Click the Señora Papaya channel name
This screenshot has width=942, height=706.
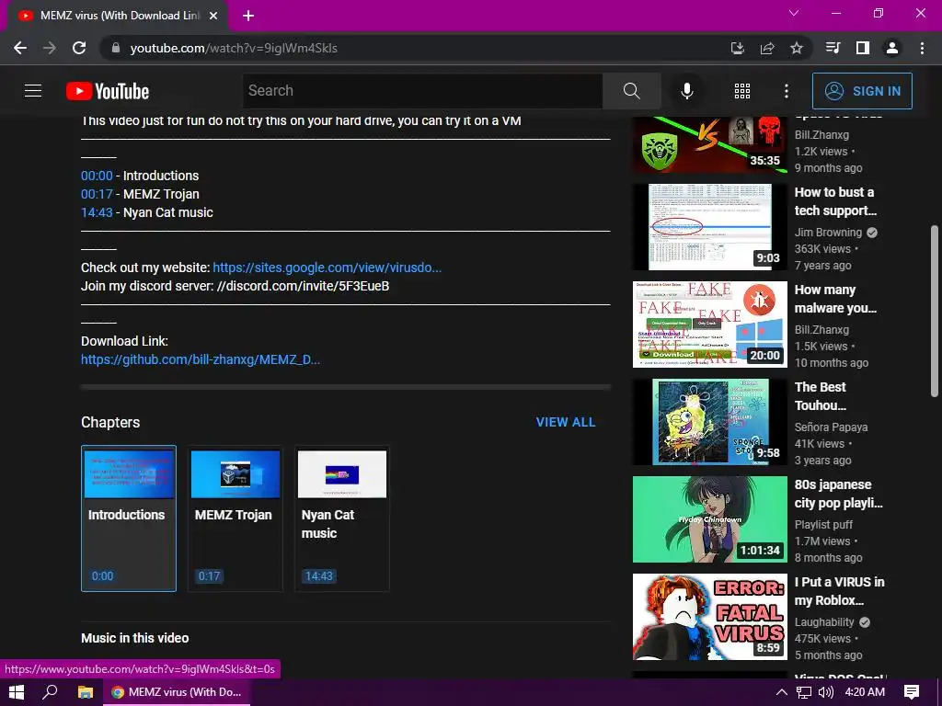click(831, 427)
